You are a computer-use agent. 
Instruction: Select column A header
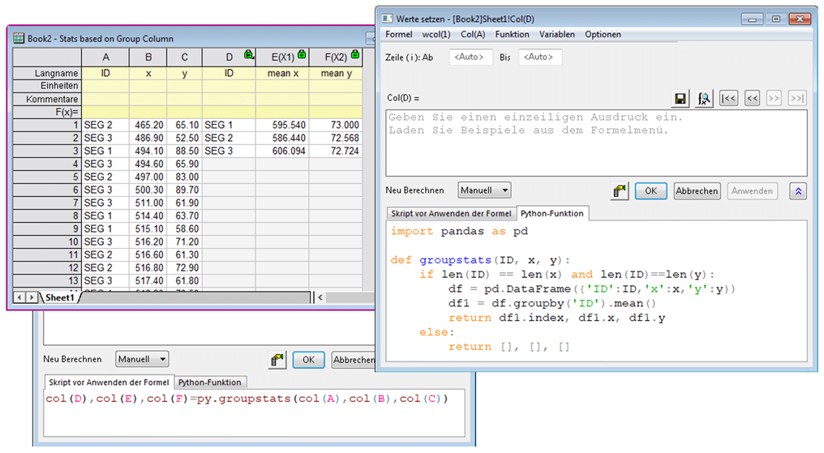(x=105, y=58)
